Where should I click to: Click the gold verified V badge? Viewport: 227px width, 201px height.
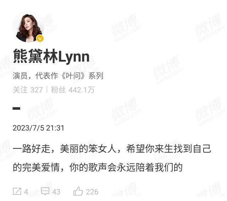(x=40, y=39)
